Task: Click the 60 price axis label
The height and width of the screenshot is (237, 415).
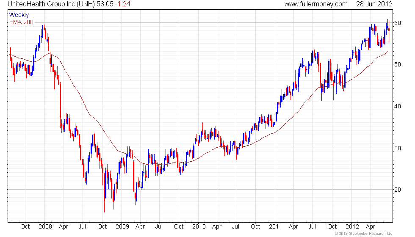Action: pyautogui.click(x=398, y=23)
